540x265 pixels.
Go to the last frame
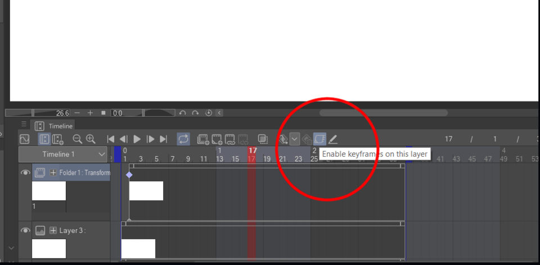(x=164, y=139)
